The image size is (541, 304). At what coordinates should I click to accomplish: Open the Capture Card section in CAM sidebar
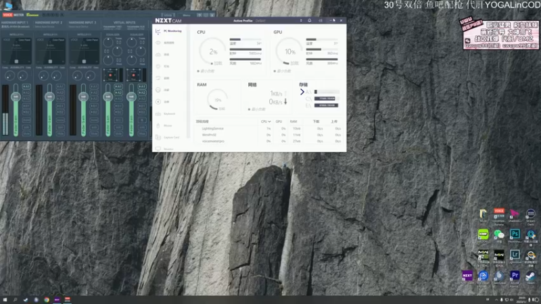[x=168, y=137]
